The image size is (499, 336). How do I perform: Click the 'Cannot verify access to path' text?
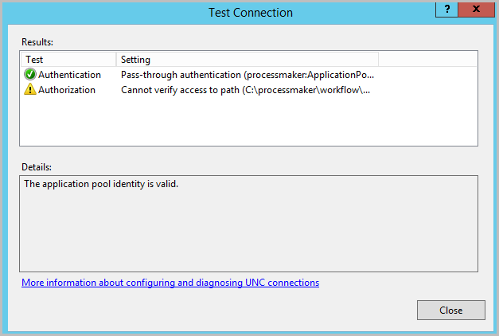[x=245, y=90]
